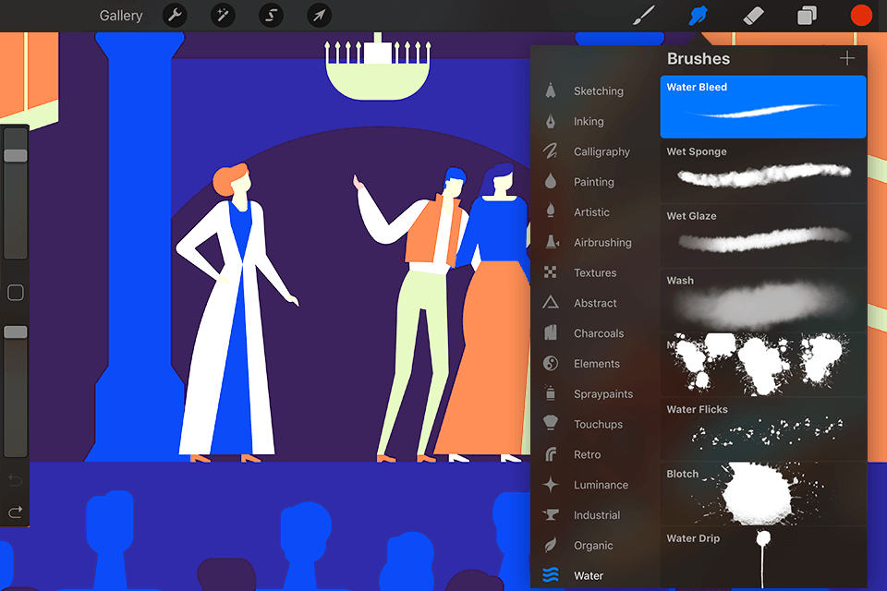Tap the Undo arrow in the sidebar

coord(15,479)
